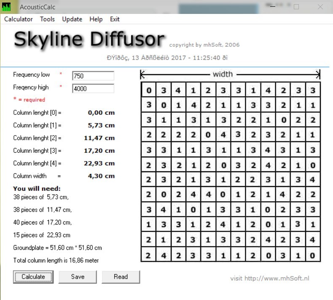The height and width of the screenshot is (300, 333).
Task: Close the AcousticCalc window
Action: coord(320,7)
